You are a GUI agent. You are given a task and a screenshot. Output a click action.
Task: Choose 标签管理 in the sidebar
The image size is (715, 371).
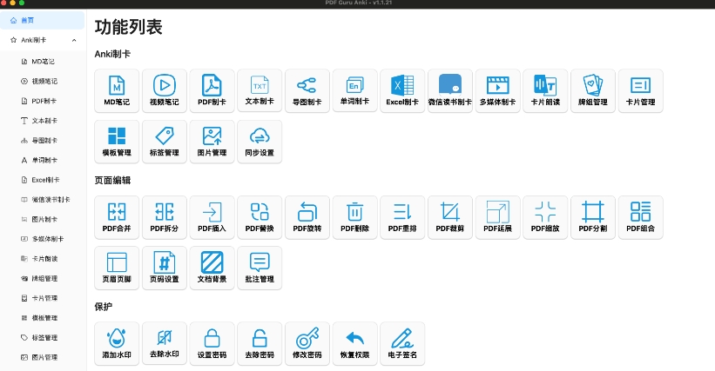[44, 337]
